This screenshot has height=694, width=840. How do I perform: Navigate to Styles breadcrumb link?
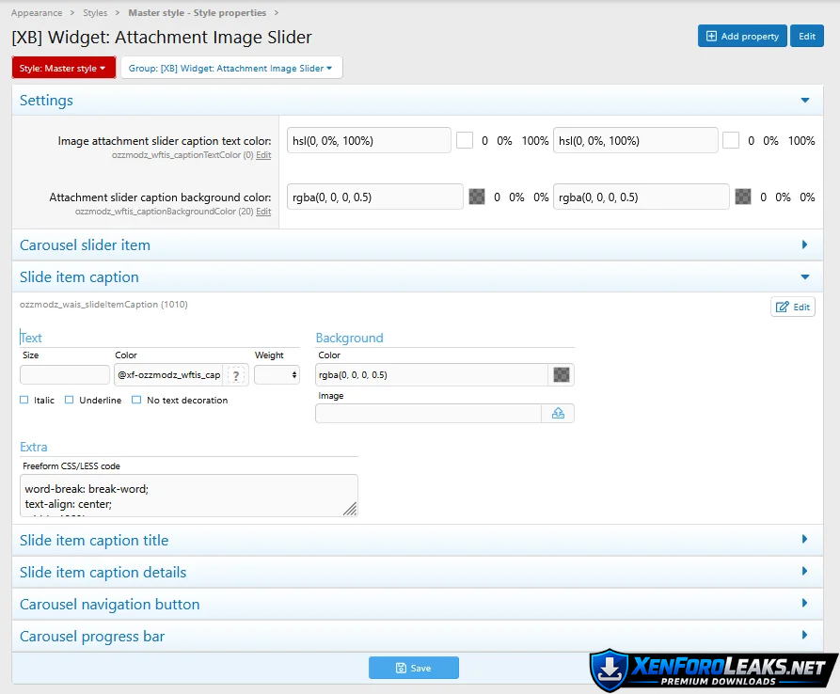coord(95,13)
